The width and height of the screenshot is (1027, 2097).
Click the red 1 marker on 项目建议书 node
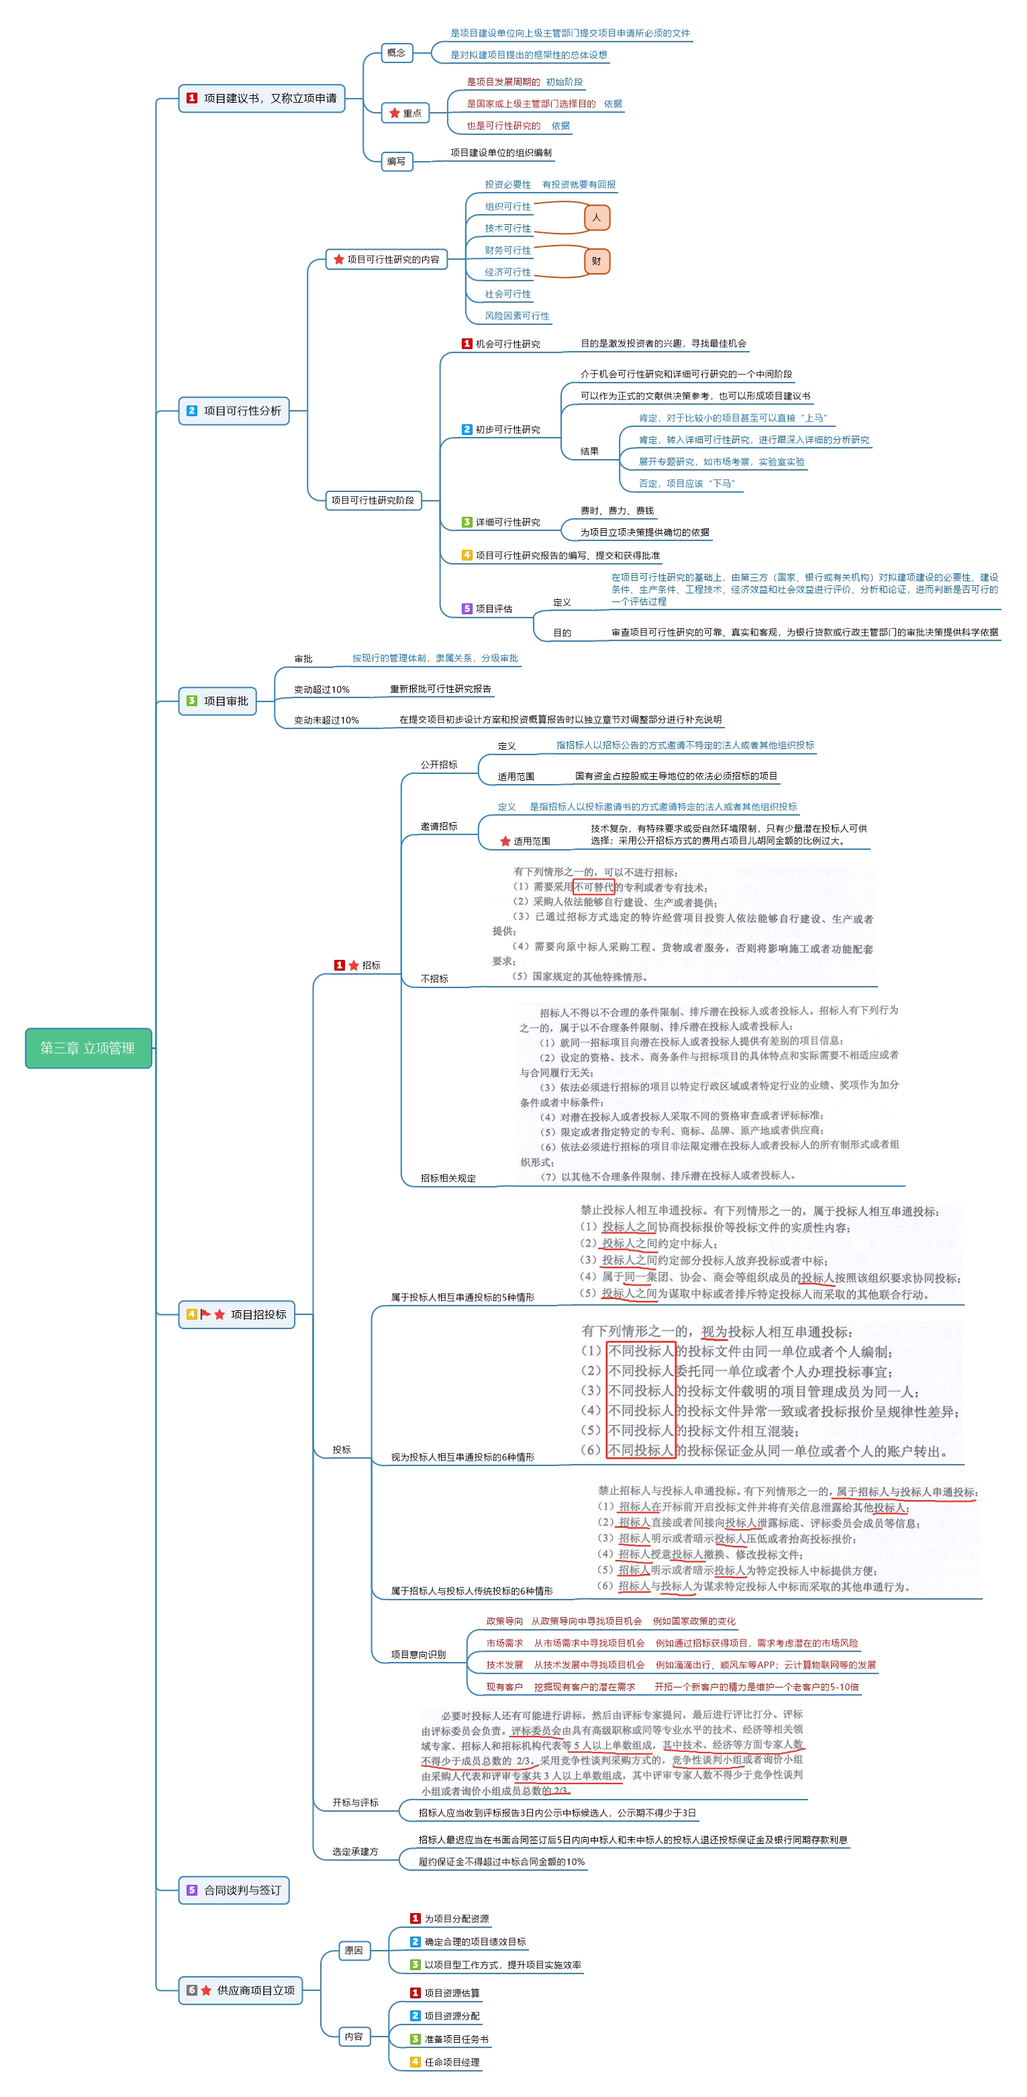pos(192,99)
